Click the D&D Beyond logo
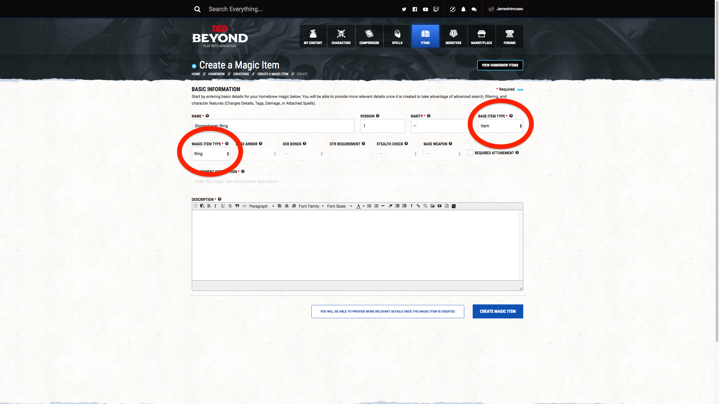This screenshot has height=404, width=719. [x=220, y=36]
